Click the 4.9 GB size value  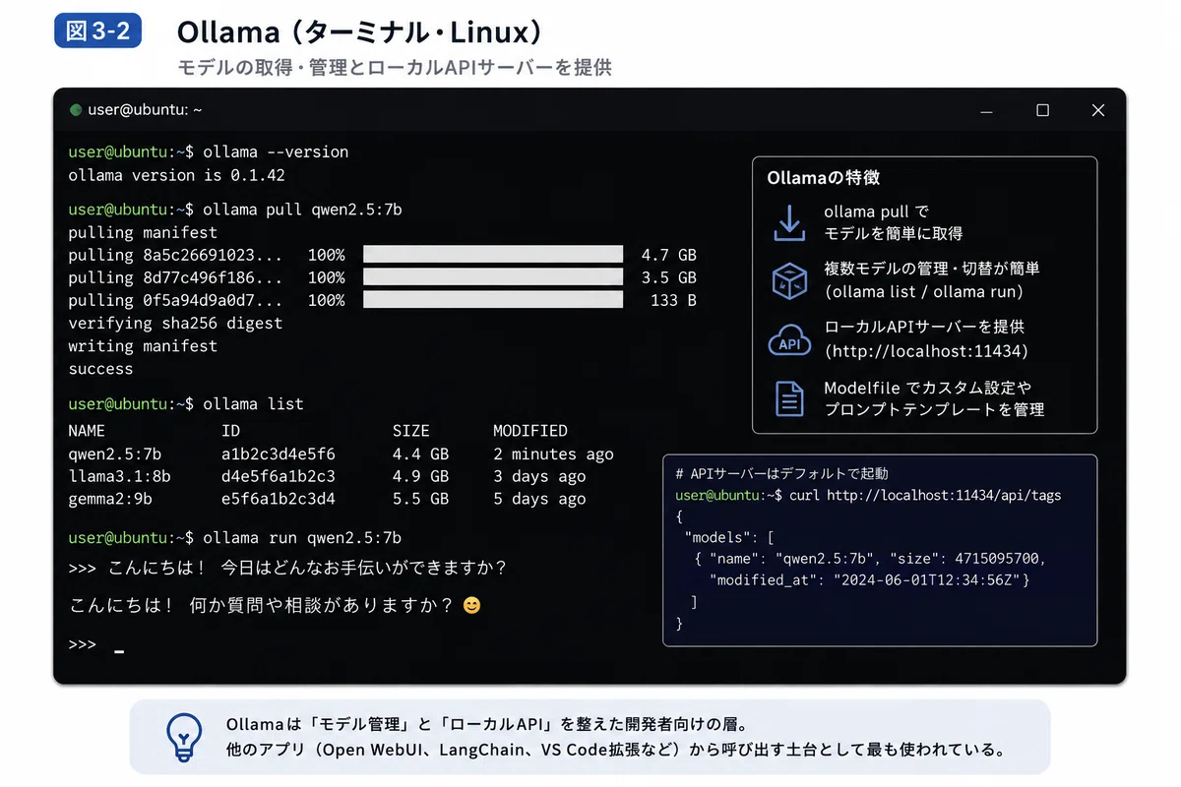point(420,476)
